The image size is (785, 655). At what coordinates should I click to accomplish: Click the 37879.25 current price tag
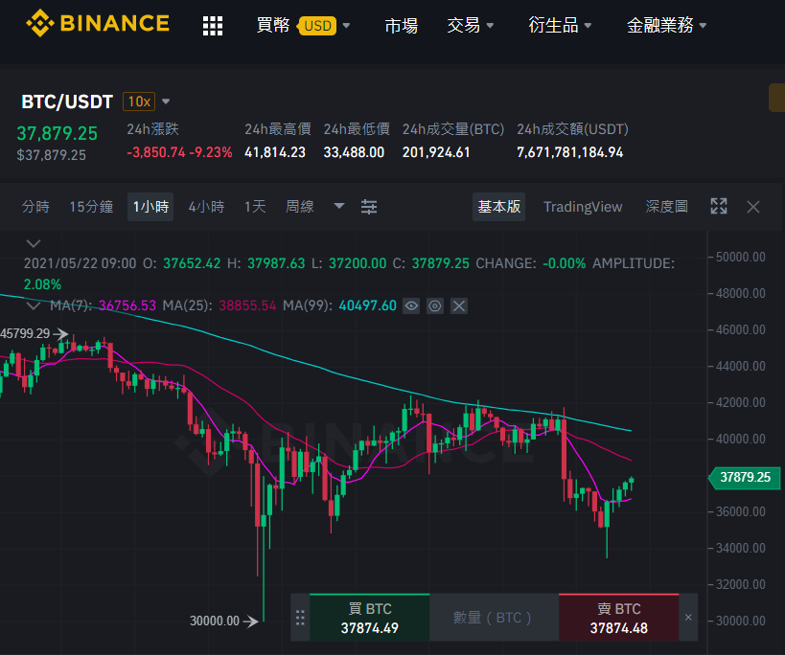click(745, 477)
